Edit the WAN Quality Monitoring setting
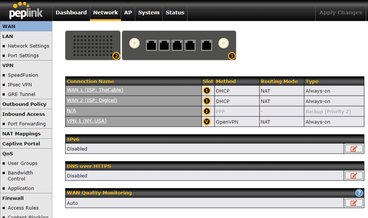 (x=354, y=203)
